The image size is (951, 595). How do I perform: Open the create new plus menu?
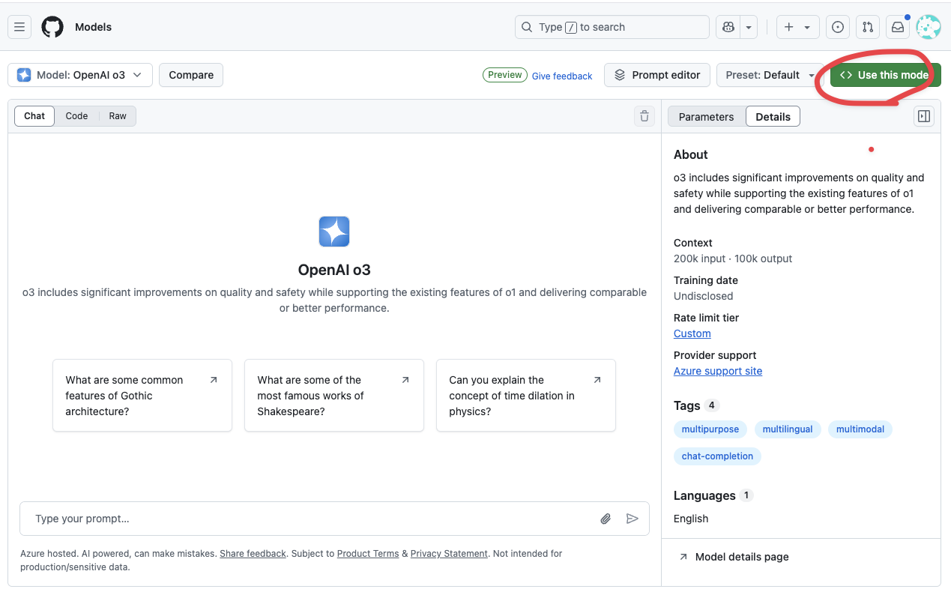797,27
